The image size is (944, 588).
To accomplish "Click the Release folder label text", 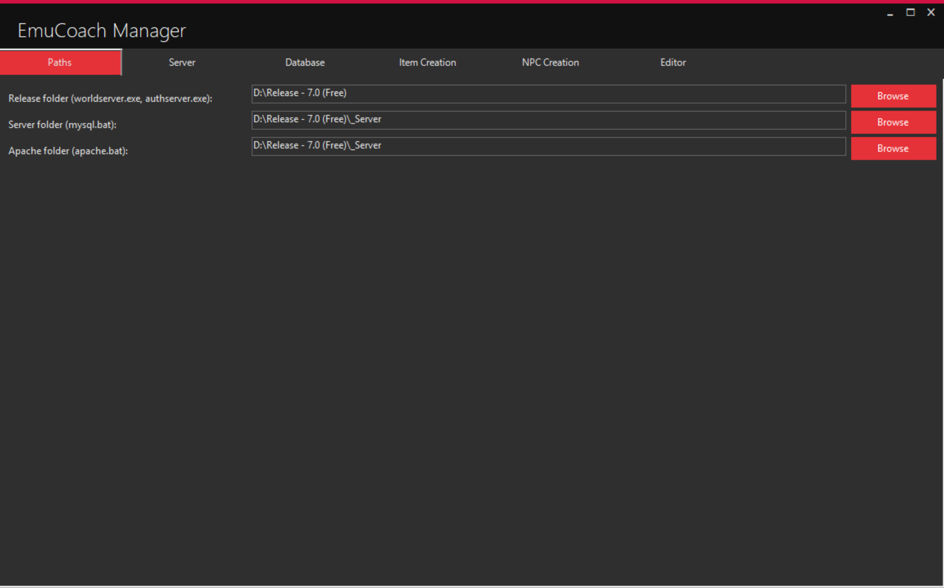I will point(111,98).
